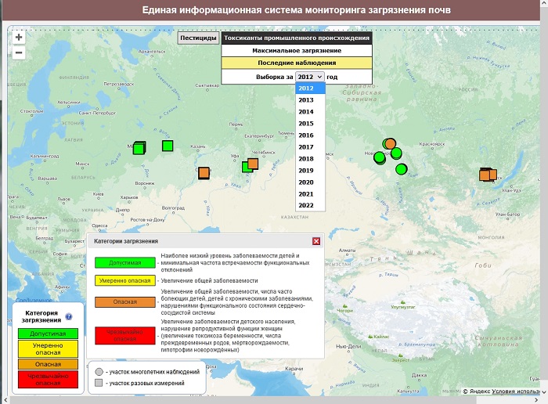Click red Чрезвычайно опасная swatch in side legend

(48, 380)
